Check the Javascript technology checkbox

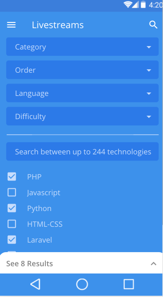click(12, 192)
